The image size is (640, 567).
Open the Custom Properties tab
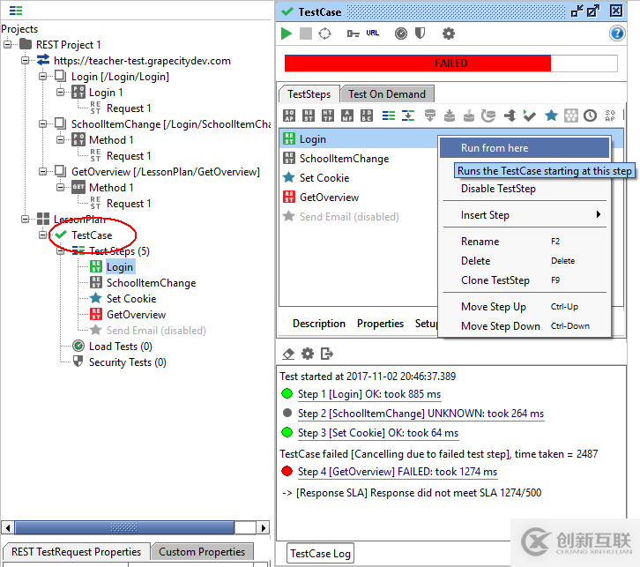pyautogui.click(x=201, y=552)
